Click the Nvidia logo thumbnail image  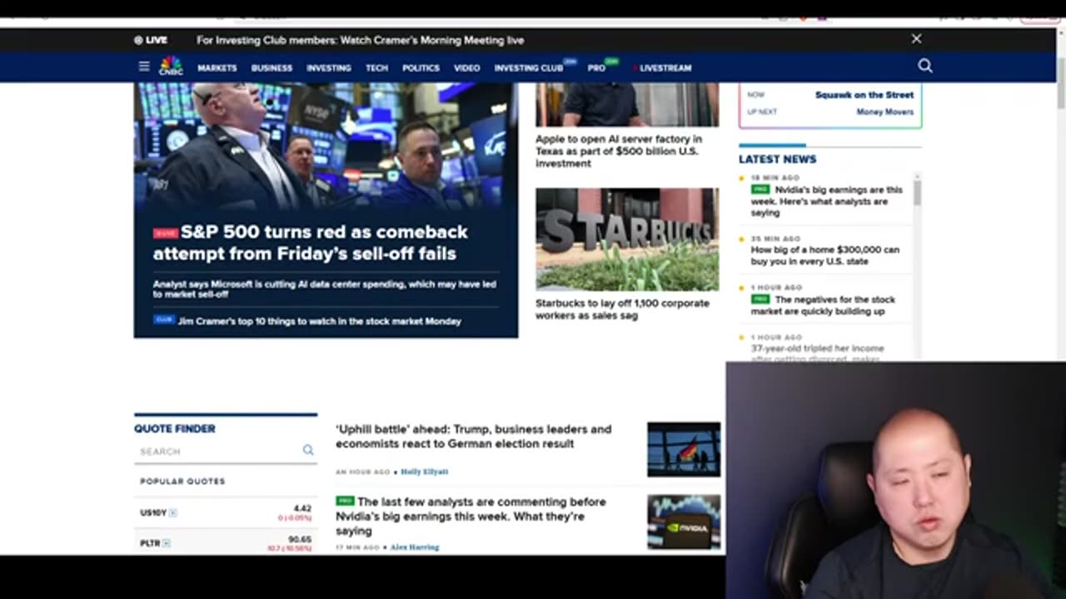684,522
